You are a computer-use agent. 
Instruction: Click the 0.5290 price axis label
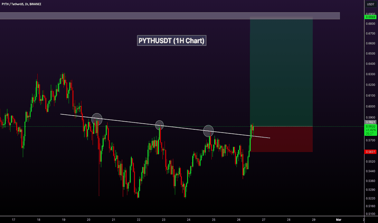pos(371,190)
